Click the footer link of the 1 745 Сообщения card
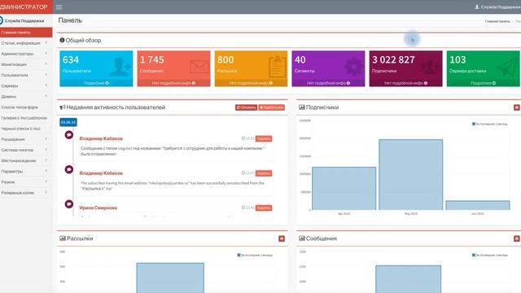This screenshot has height=293, width=521. click(x=173, y=83)
